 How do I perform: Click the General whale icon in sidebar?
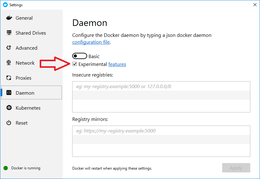[9, 18]
